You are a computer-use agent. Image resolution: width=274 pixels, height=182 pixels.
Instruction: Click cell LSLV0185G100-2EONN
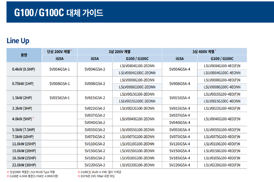coord(137,158)
